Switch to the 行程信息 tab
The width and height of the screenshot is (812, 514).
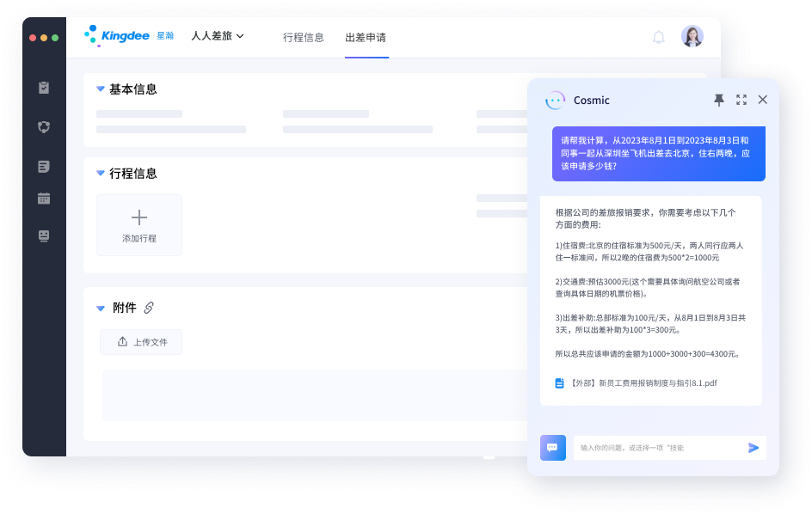click(304, 38)
